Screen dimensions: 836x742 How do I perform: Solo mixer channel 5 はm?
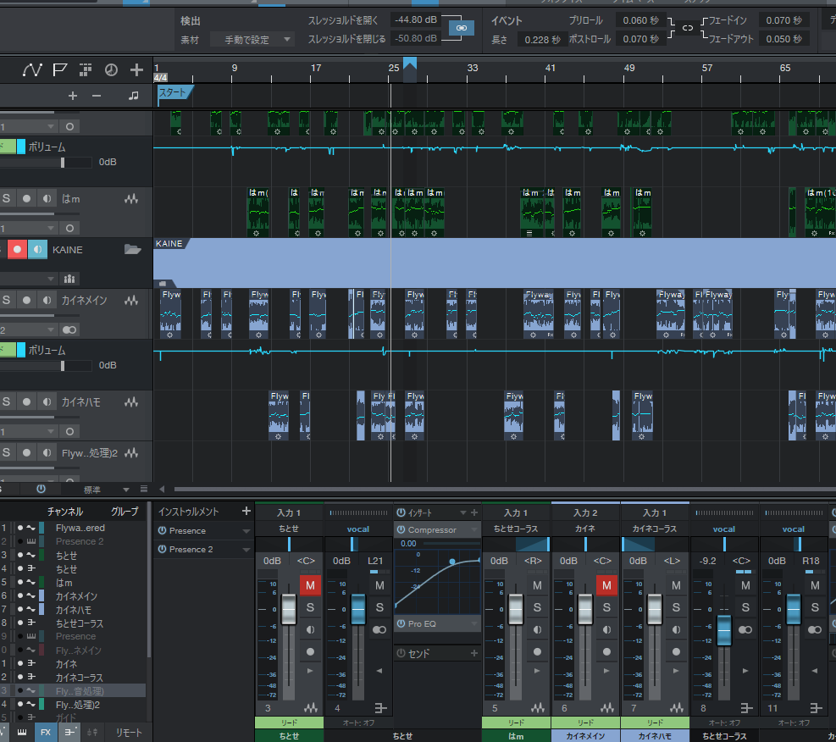click(x=537, y=607)
